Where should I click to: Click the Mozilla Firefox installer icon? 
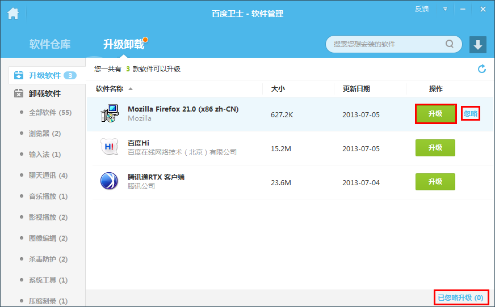(x=110, y=113)
